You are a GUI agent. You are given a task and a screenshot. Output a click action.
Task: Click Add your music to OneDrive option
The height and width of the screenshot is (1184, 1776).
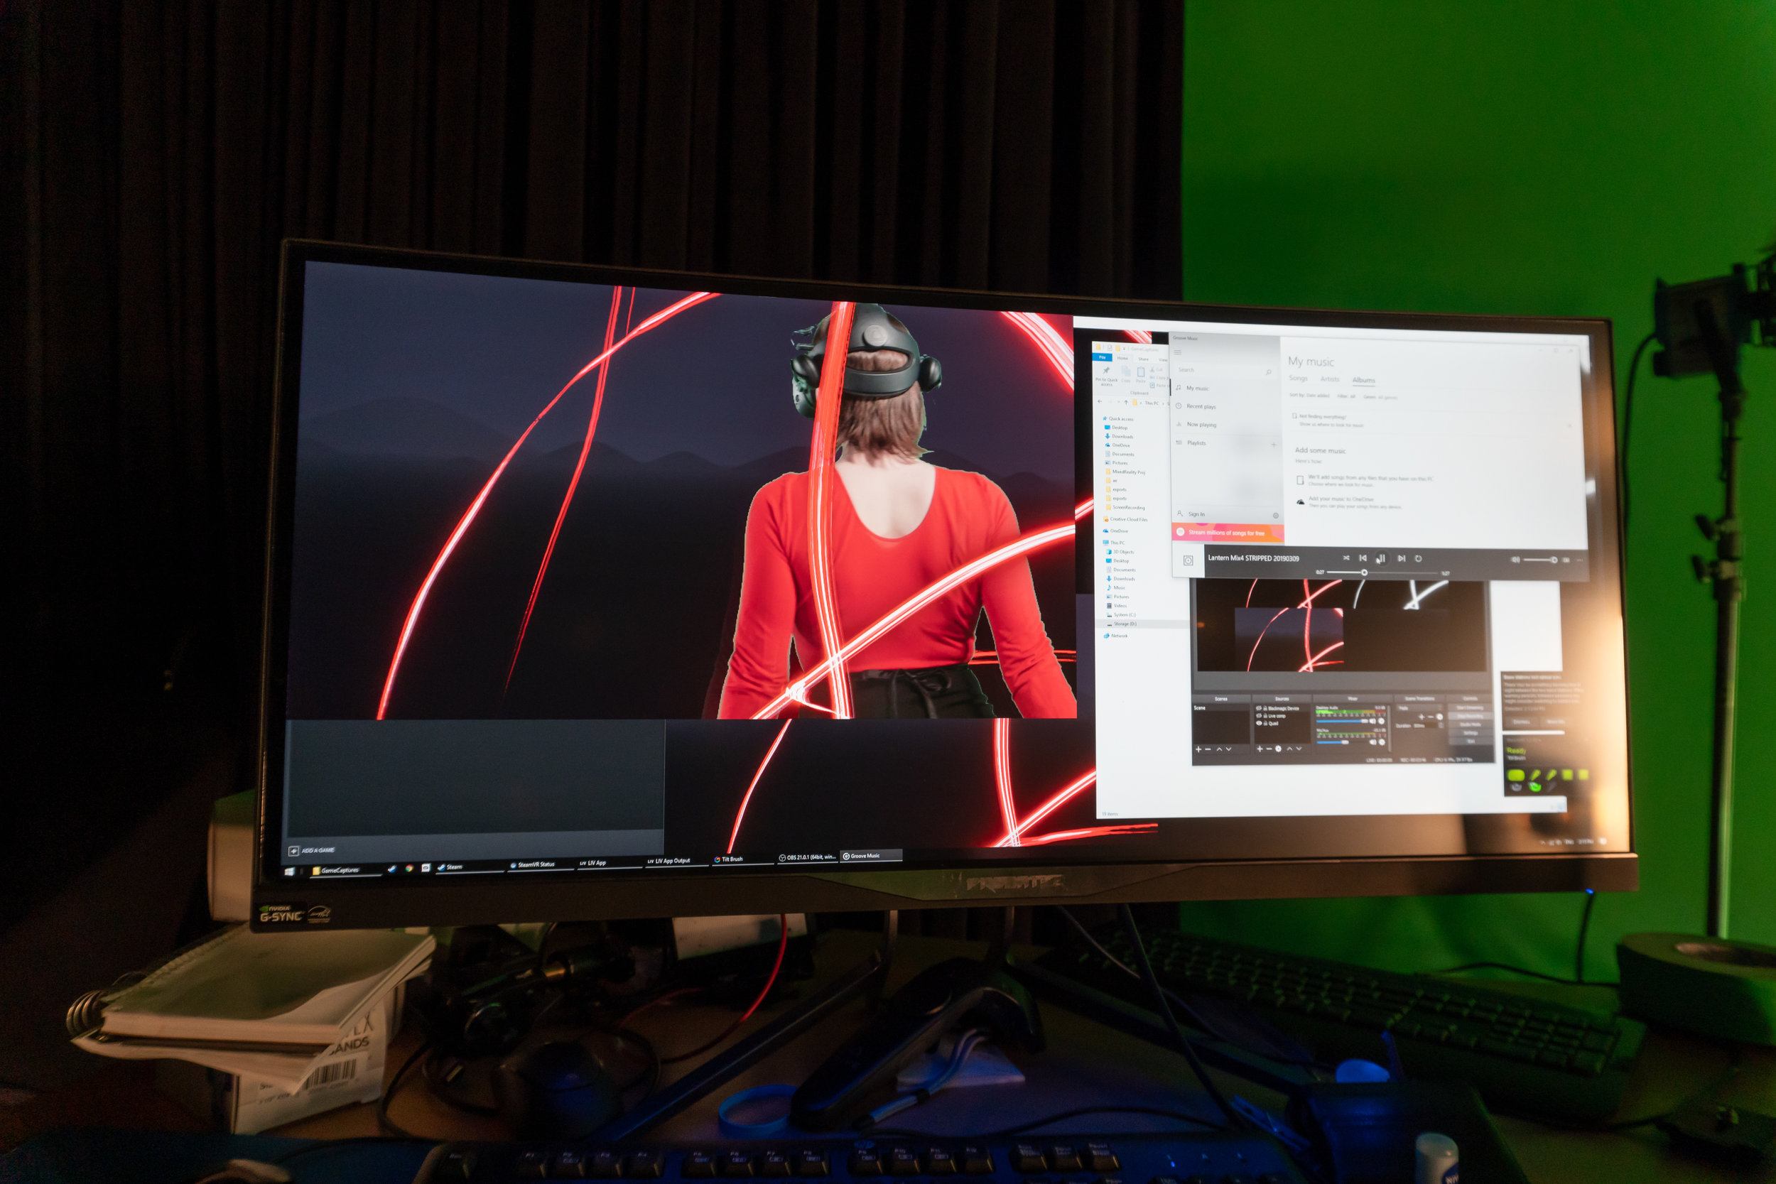1342,499
